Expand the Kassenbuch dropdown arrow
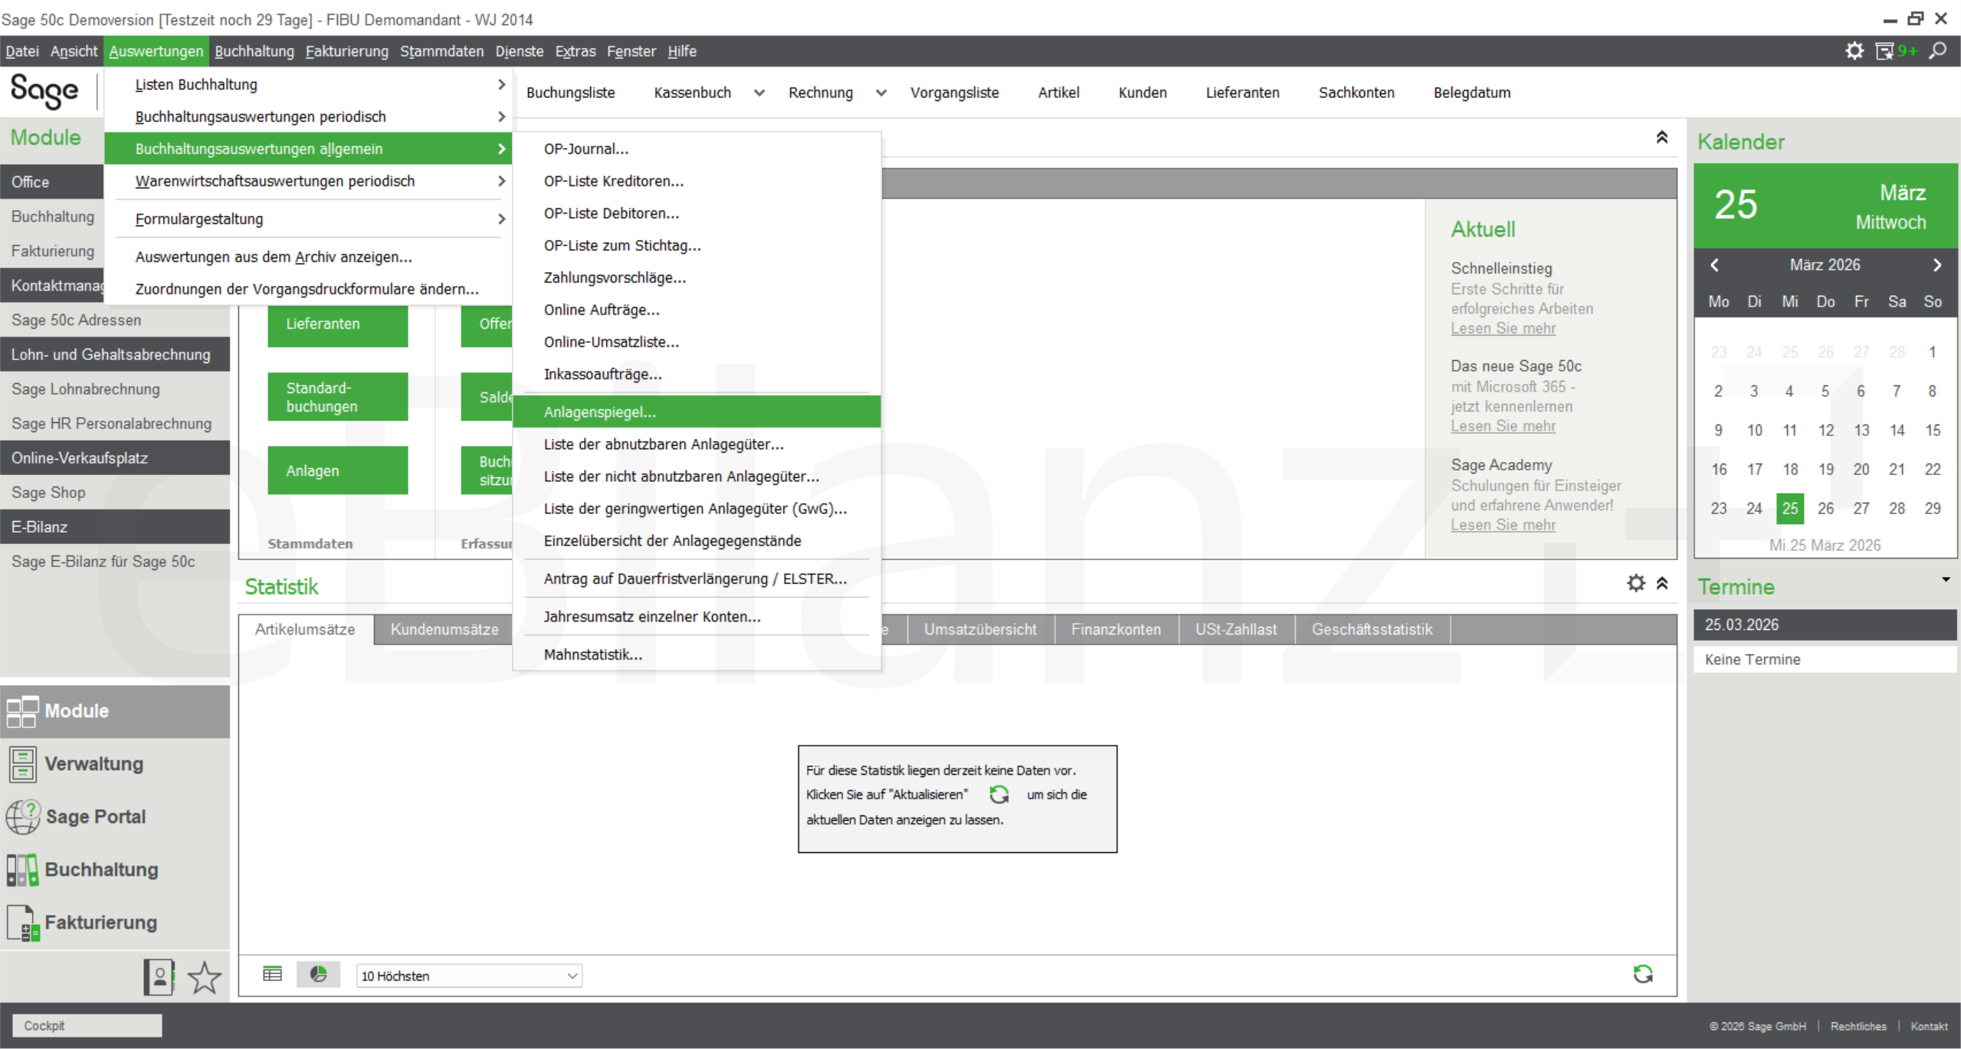Viewport: 1961px width, 1049px height. pyautogui.click(x=759, y=93)
